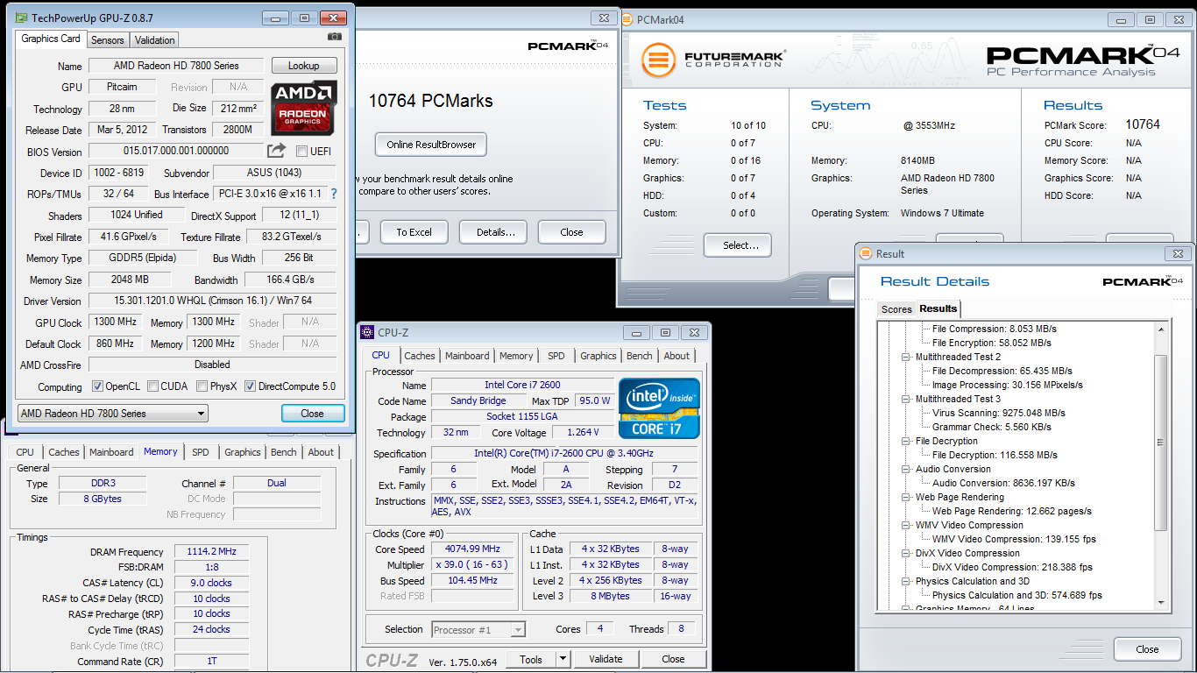This screenshot has height=673, width=1197.
Task: Click the Result Details scroll down arrow
Action: (x=1161, y=603)
